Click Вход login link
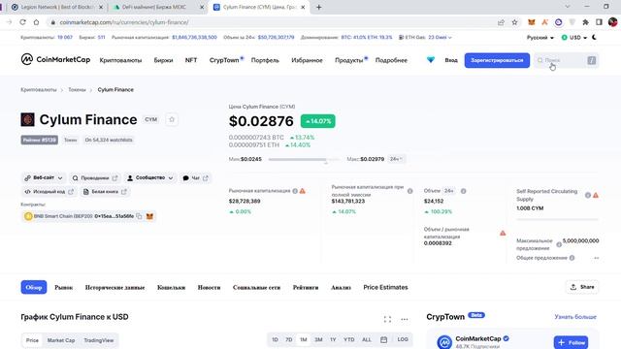Image resolution: width=621 pixels, height=349 pixels. pyautogui.click(x=451, y=60)
